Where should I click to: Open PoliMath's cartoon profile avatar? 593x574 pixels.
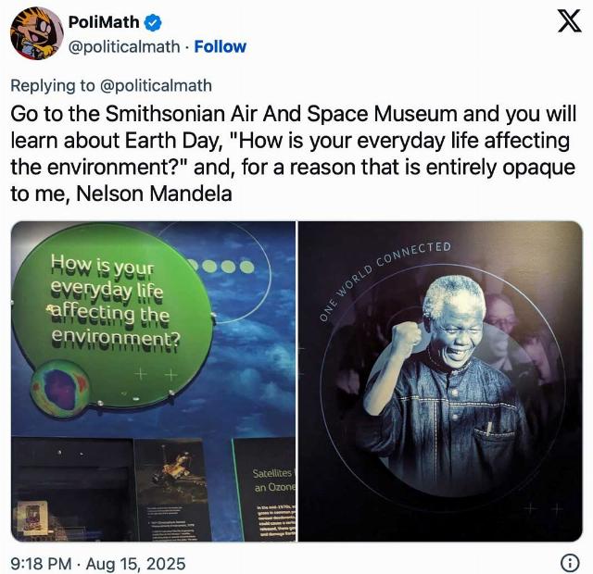coord(37,33)
